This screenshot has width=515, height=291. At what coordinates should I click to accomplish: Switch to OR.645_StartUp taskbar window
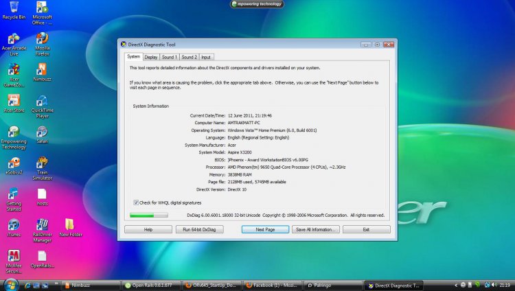coord(212,286)
